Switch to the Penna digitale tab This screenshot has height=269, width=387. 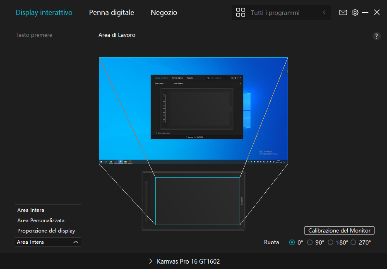(111, 12)
